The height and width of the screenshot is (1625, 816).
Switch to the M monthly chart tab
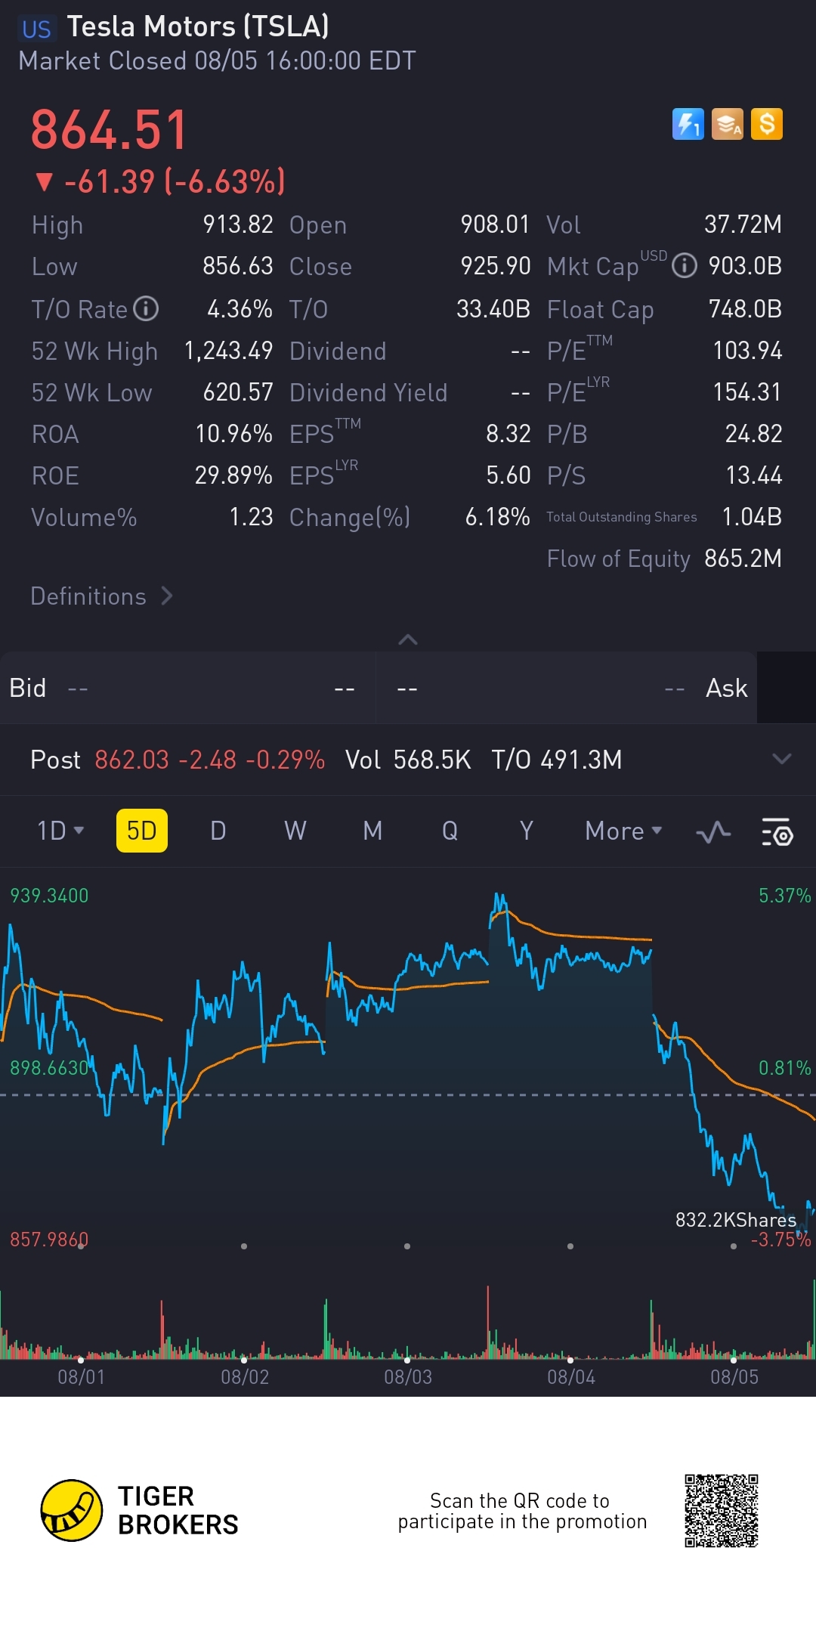point(372,831)
